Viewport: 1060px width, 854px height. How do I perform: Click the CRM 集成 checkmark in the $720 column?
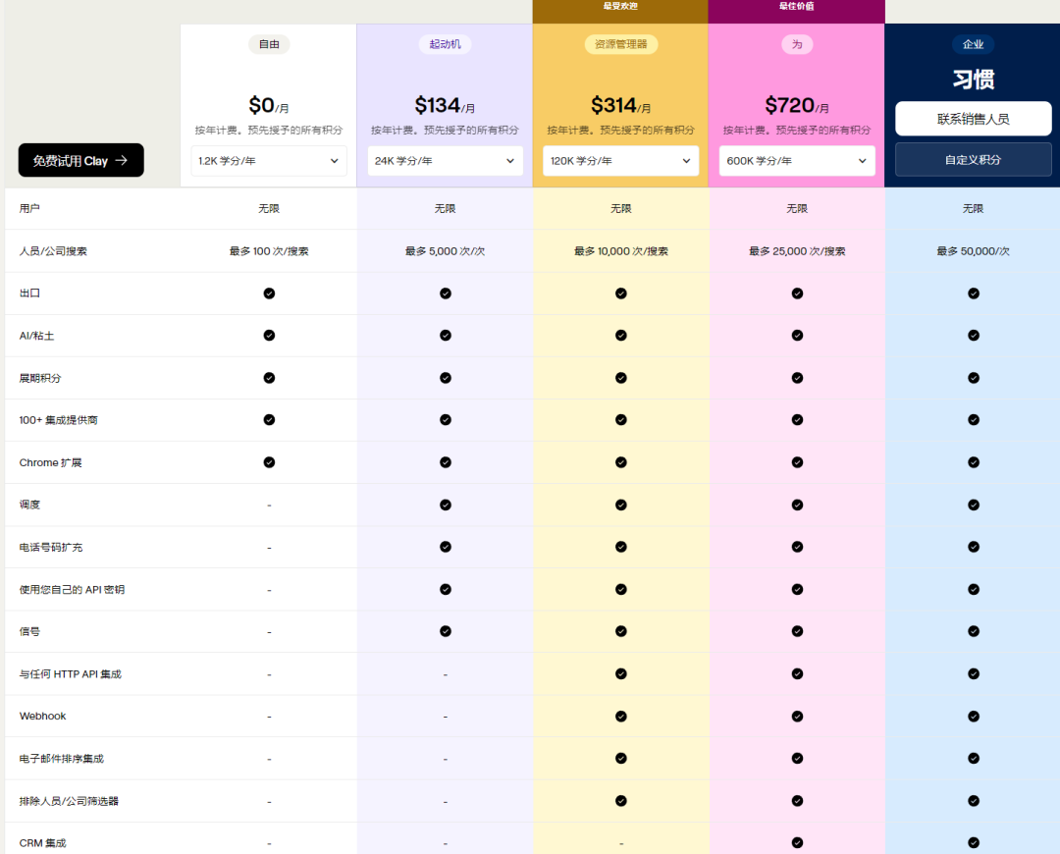click(x=797, y=842)
